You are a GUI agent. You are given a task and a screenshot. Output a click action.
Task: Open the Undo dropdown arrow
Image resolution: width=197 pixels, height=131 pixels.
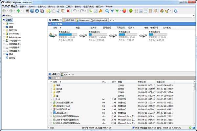78,11
